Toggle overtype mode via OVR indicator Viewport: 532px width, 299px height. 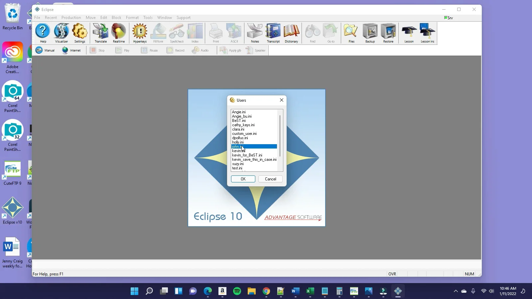[392, 274]
